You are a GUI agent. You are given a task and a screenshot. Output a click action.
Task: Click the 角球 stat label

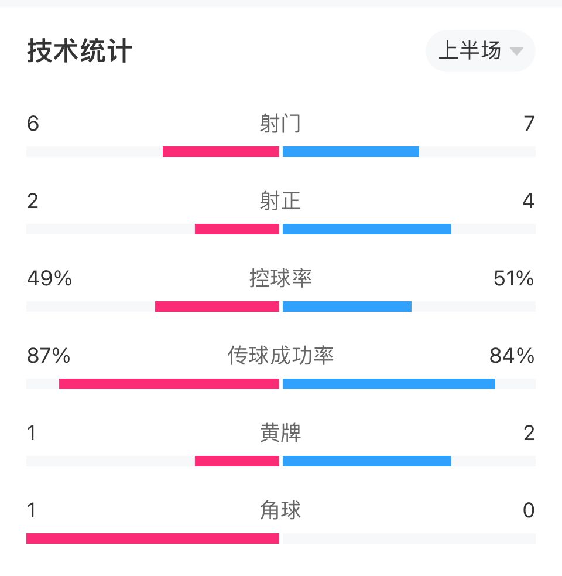[x=280, y=510]
